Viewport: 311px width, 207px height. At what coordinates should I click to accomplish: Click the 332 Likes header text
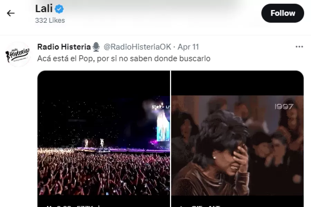[50, 20]
